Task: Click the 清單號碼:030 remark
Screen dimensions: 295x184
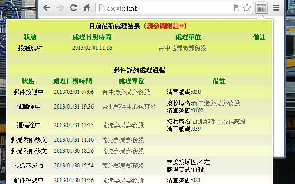Action: [x=183, y=92]
